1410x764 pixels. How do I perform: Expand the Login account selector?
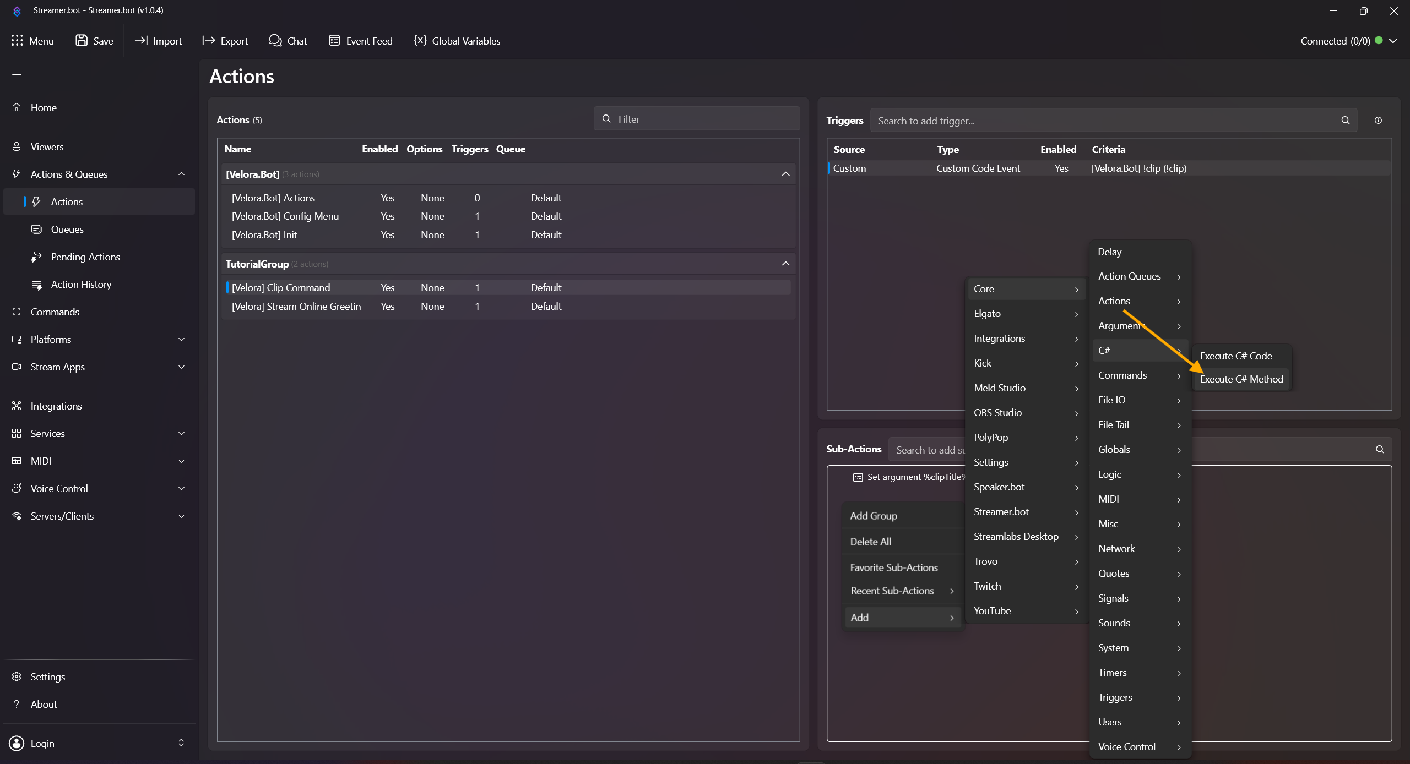(181, 743)
